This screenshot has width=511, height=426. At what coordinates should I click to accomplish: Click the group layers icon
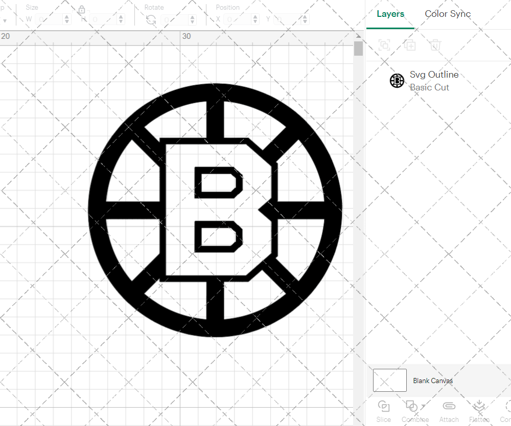[x=384, y=45]
